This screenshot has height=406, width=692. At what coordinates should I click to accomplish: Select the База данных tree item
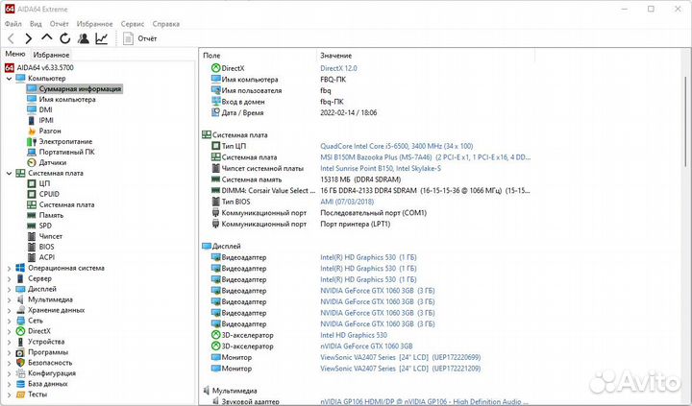click(x=48, y=384)
